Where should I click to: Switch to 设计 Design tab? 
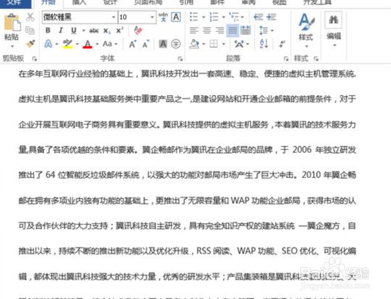[x=110, y=3]
